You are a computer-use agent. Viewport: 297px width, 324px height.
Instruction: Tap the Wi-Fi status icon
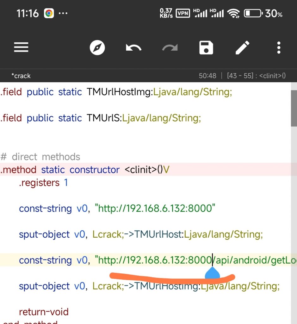coord(233,13)
